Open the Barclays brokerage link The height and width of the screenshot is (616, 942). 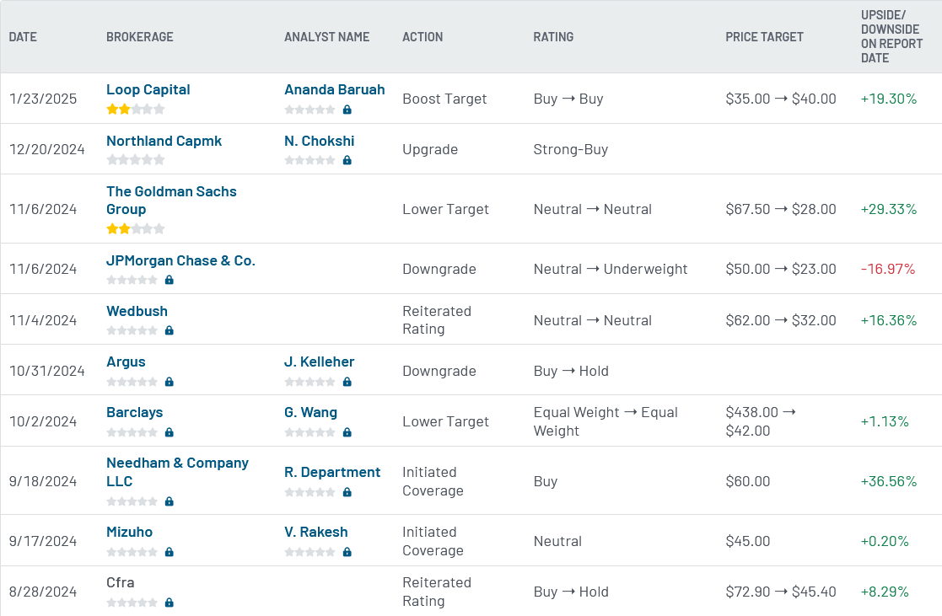coord(135,412)
